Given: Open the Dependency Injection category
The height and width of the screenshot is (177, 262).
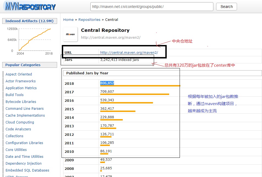Looking at the screenshot, I should click(23, 163).
